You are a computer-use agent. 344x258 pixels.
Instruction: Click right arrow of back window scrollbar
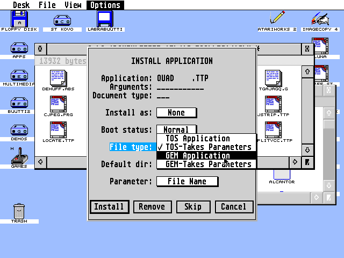click(317, 198)
